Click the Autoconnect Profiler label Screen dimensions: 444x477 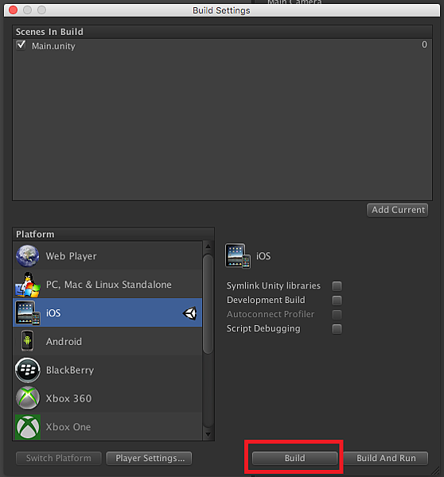271,314
